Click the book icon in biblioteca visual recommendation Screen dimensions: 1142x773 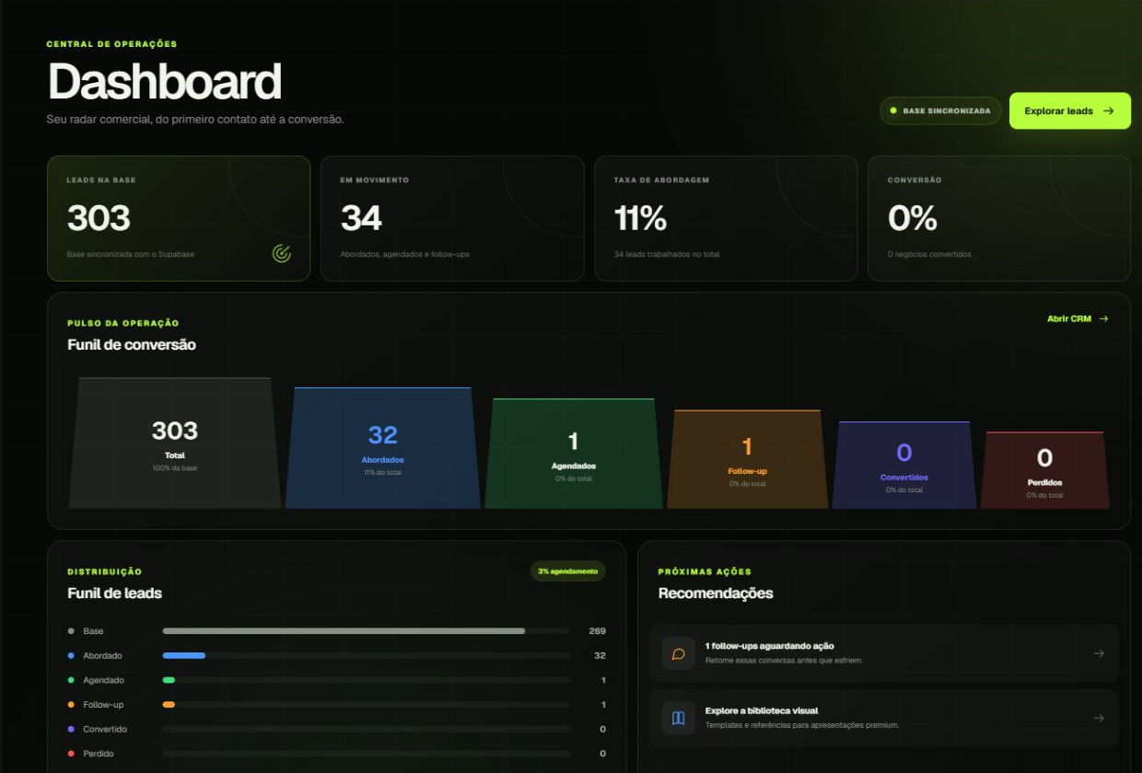[679, 718]
